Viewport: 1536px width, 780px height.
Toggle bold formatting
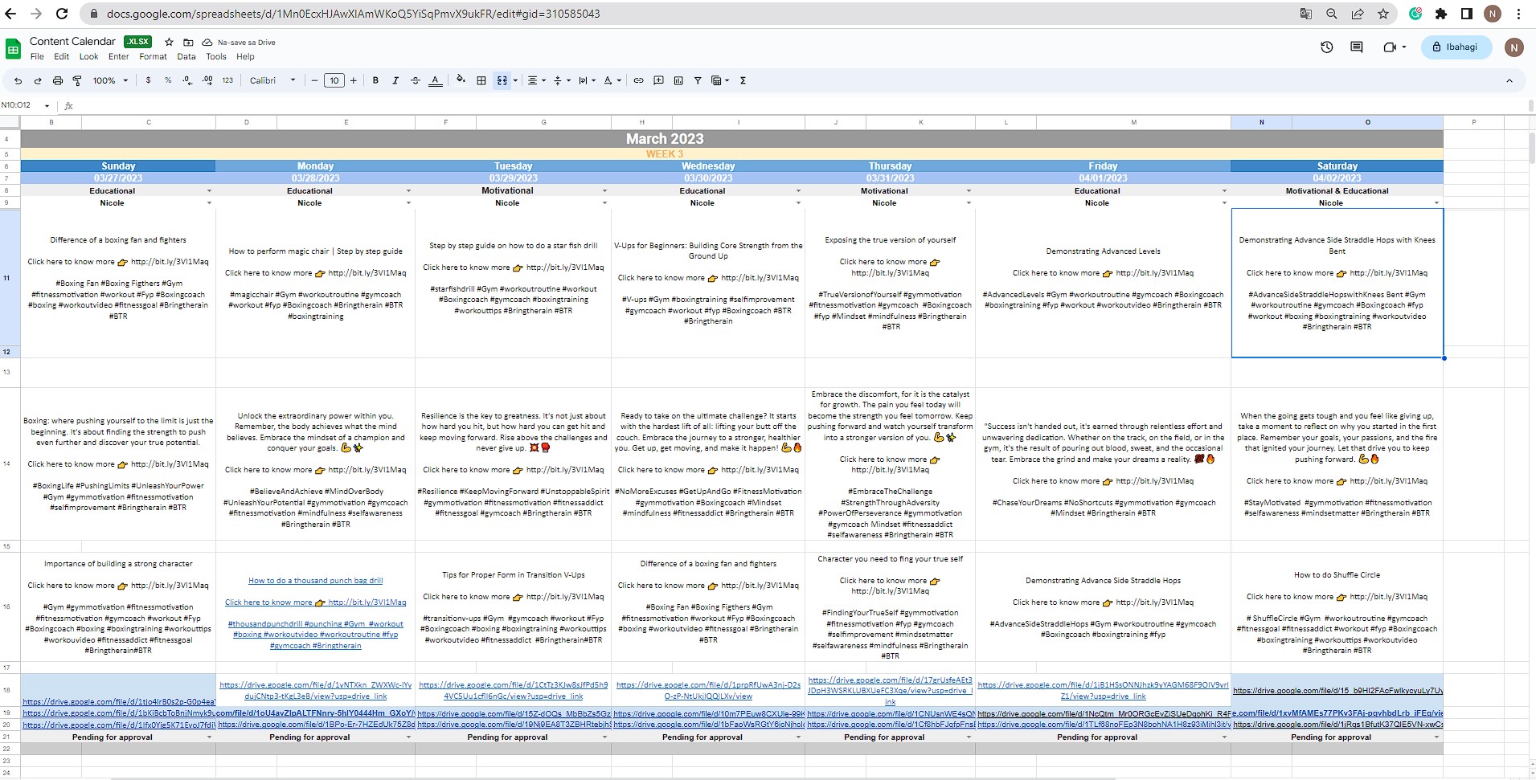(x=375, y=80)
